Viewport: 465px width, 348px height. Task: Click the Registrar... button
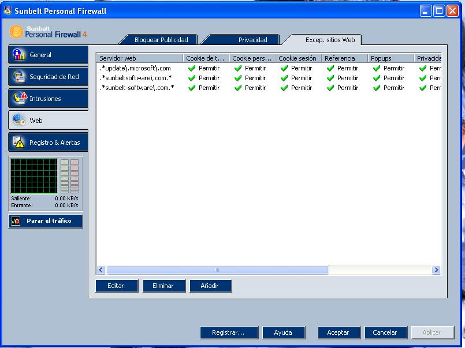[x=229, y=332]
